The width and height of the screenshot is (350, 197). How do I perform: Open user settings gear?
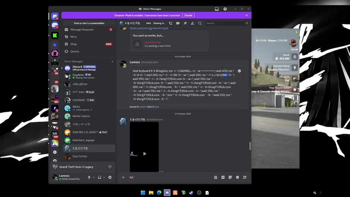110,177
